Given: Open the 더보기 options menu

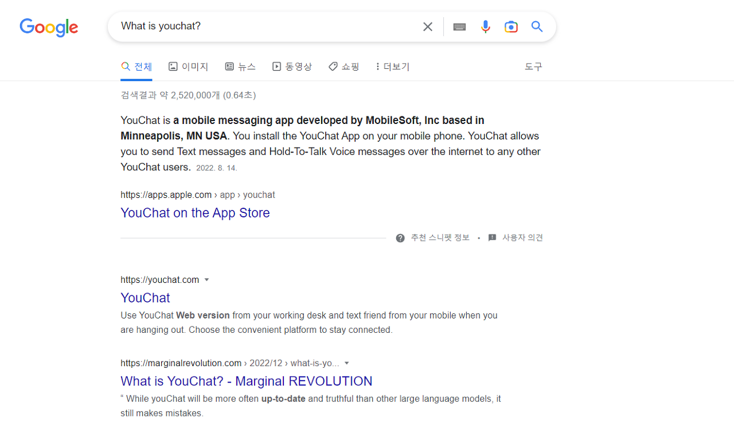Looking at the screenshot, I should point(392,67).
